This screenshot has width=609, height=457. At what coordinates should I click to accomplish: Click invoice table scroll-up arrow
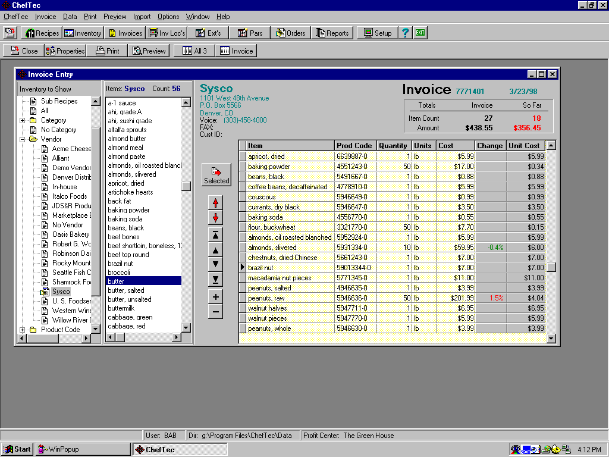pos(551,145)
